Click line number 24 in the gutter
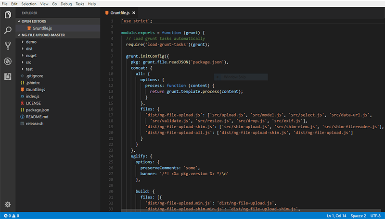The height and width of the screenshot is (219, 385). point(111,156)
